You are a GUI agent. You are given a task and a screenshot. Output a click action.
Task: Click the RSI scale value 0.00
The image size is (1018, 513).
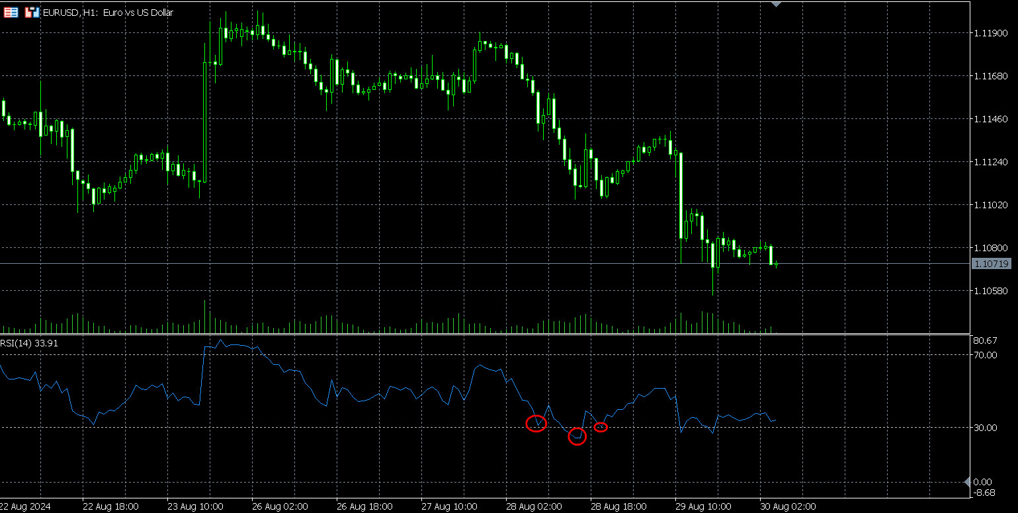(983, 481)
